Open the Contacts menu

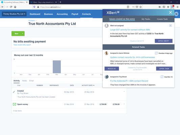coord(86,14)
